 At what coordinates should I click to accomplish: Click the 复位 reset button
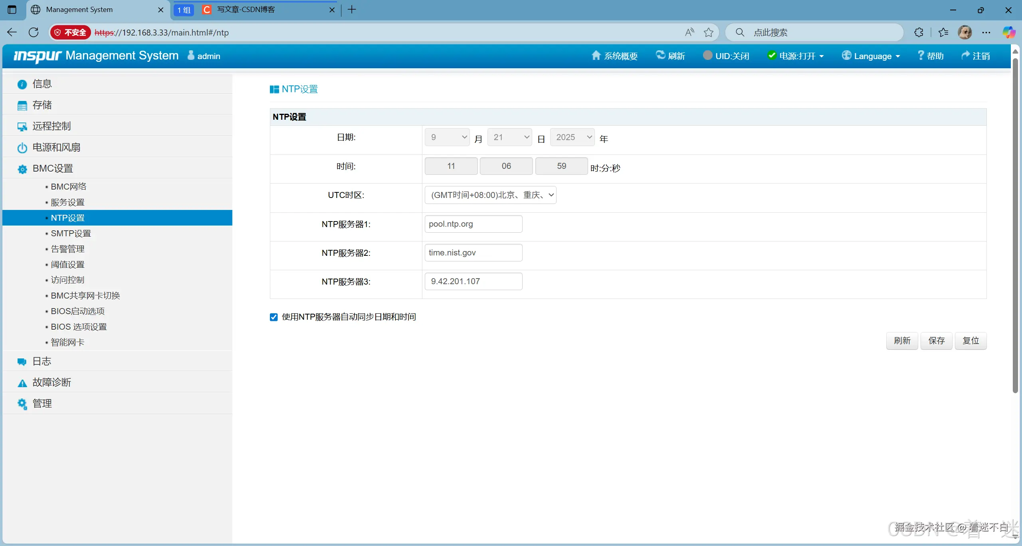click(x=971, y=340)
